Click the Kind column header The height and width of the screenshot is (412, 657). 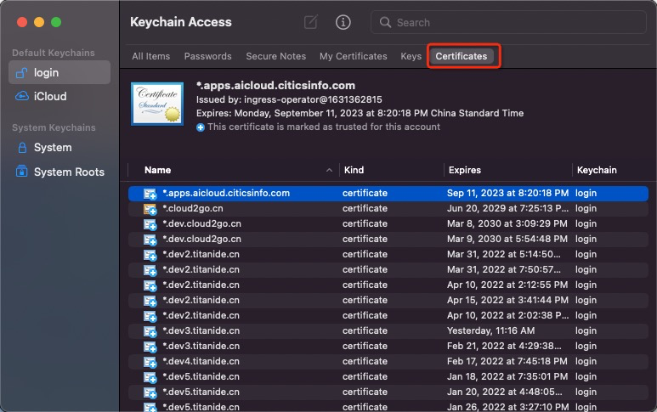[x=354, y=171]
